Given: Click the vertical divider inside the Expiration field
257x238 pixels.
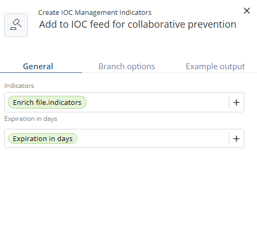Looking at the screenshot, I should (229, 138).
